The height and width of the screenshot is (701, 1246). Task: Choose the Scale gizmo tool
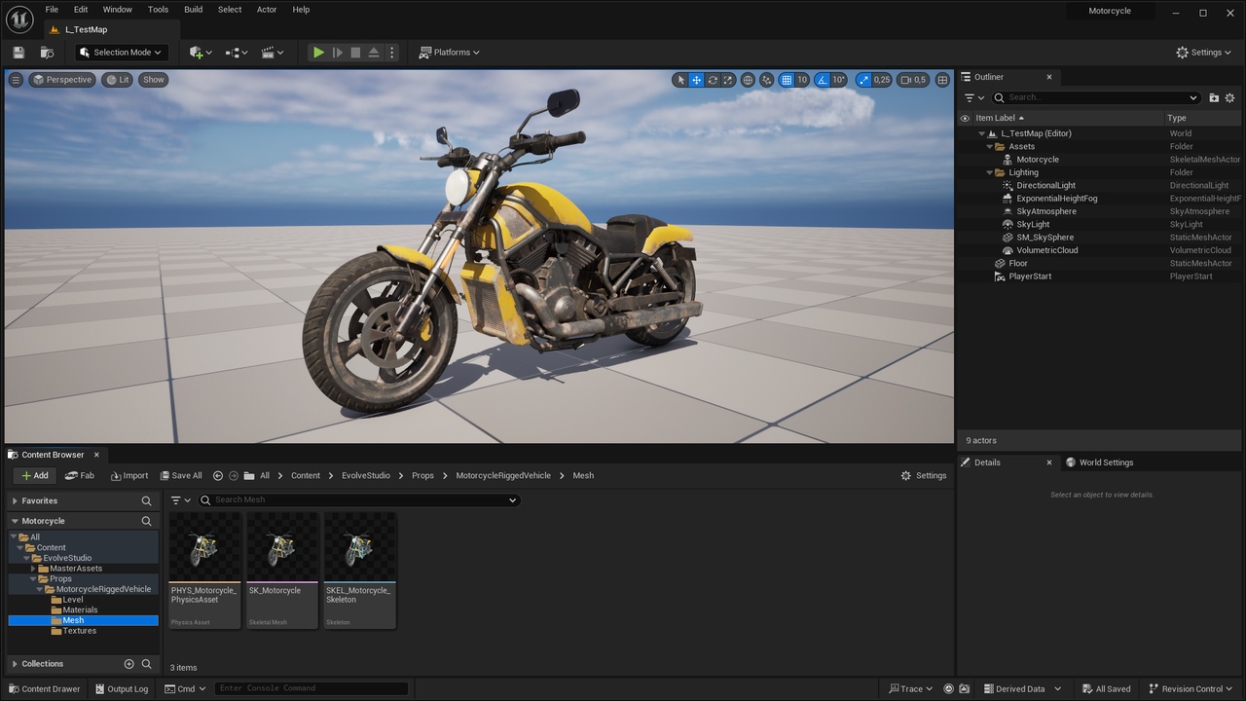tap(728, 80)
